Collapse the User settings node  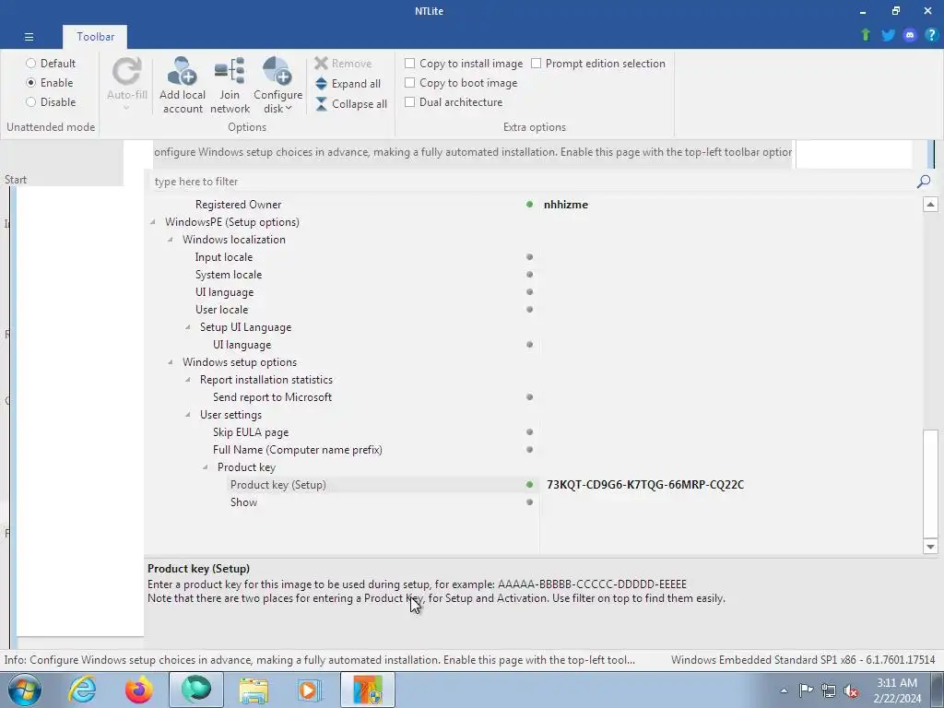(188, 415)
